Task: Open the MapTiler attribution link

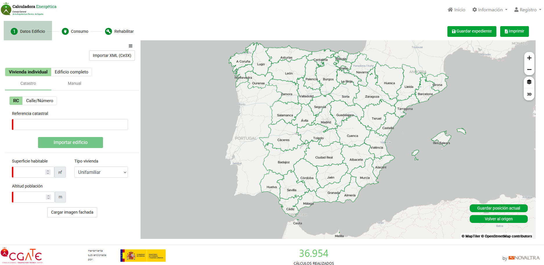Action: (471, 236)
